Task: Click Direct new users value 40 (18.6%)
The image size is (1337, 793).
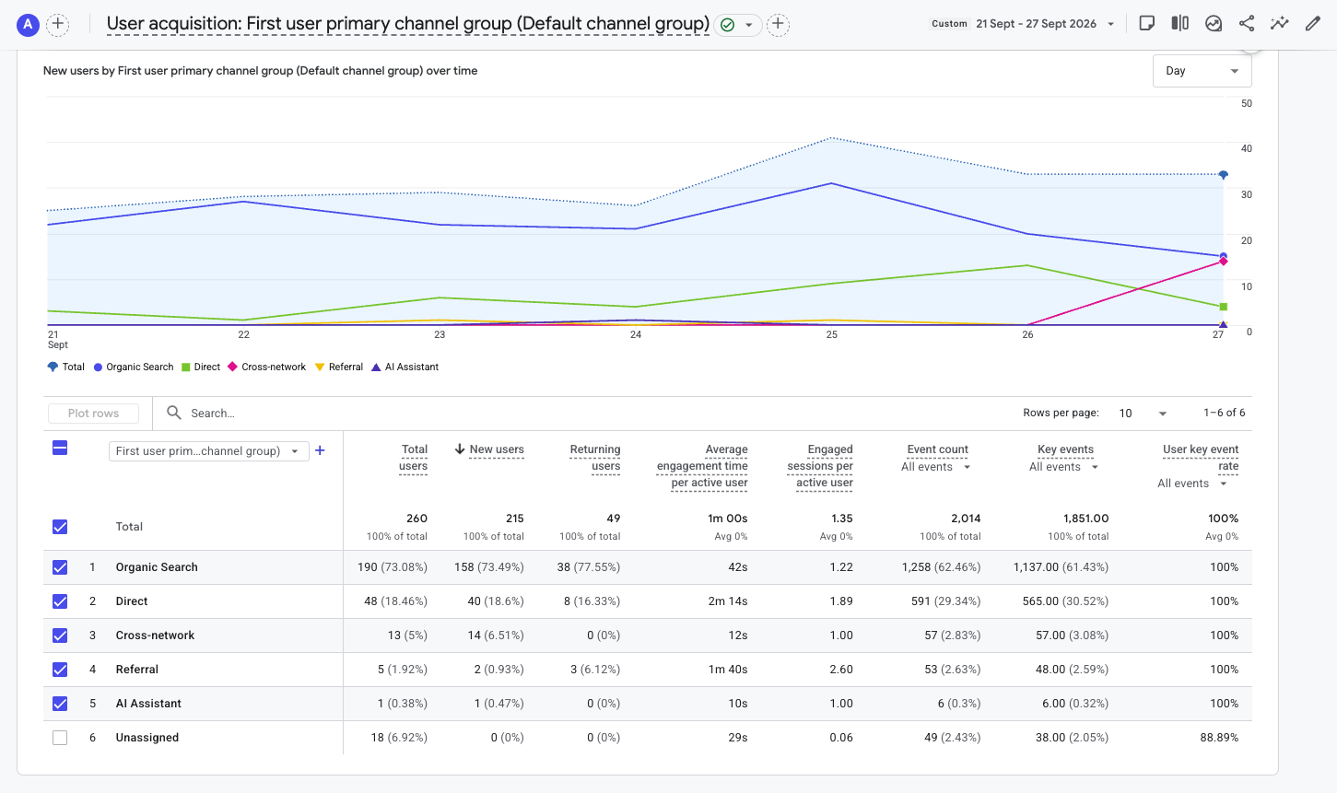Action: tap(496, 601)
